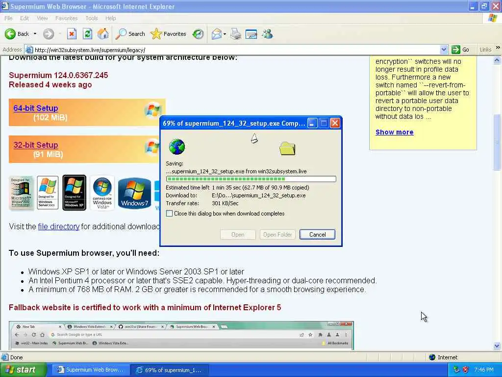The image size is (502, 377).
Task: Open the Messenger people icon
Action: click(267, 34)
